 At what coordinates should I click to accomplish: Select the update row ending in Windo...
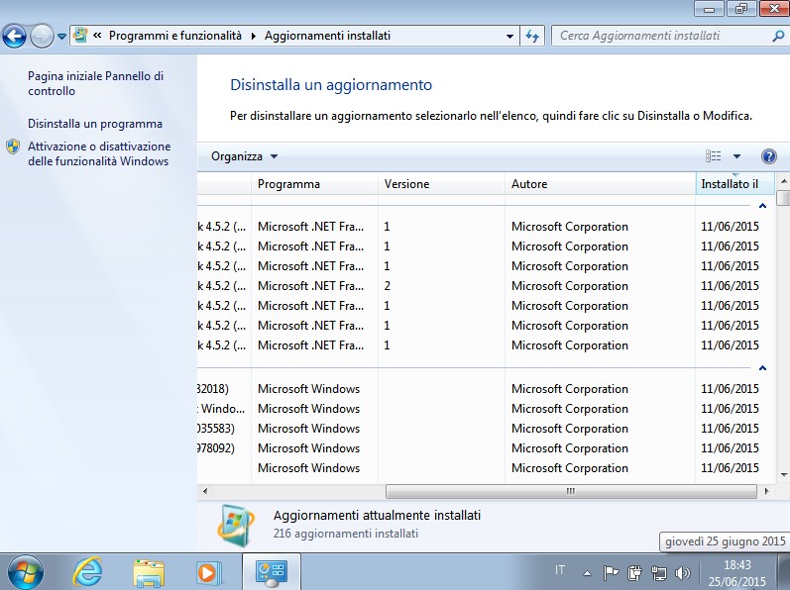tap(484, 409)
